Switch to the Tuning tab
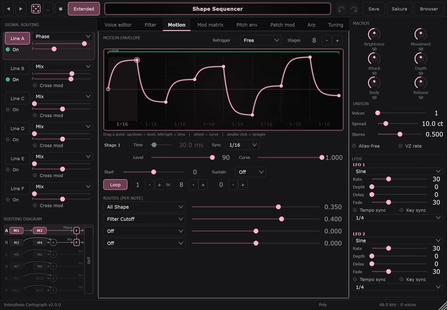This screenshot has width=447, height=310. (336, 25)
